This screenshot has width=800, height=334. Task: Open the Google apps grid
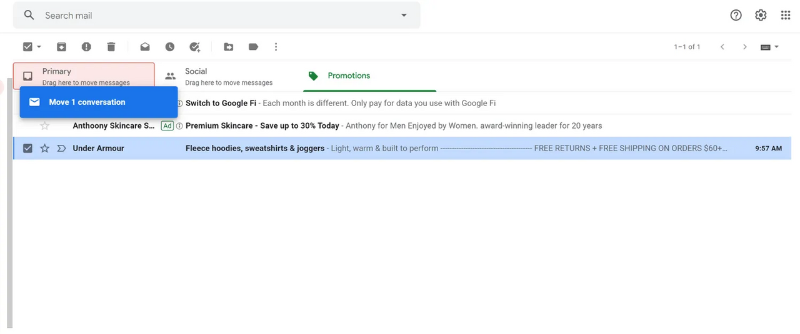coord(786,16)
